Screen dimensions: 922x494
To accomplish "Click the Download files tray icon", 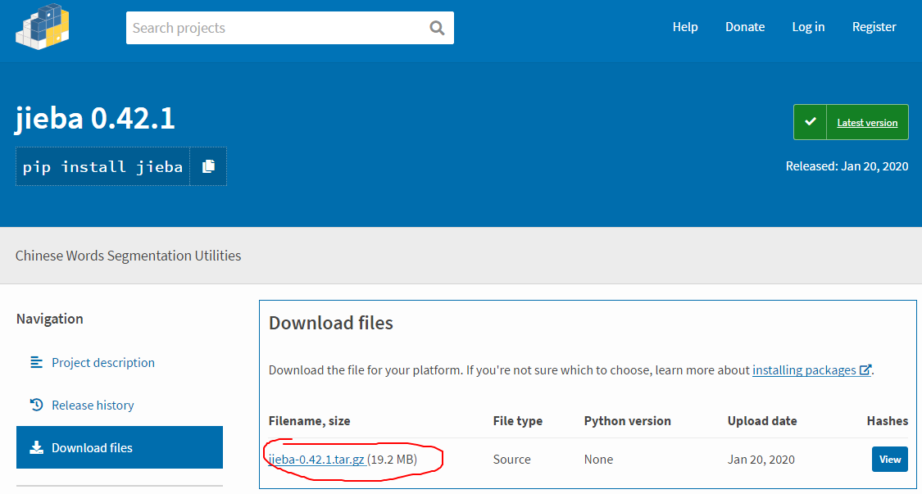I will click(36, 447).
